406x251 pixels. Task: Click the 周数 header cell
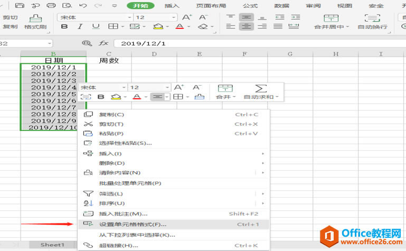(109, 61)
